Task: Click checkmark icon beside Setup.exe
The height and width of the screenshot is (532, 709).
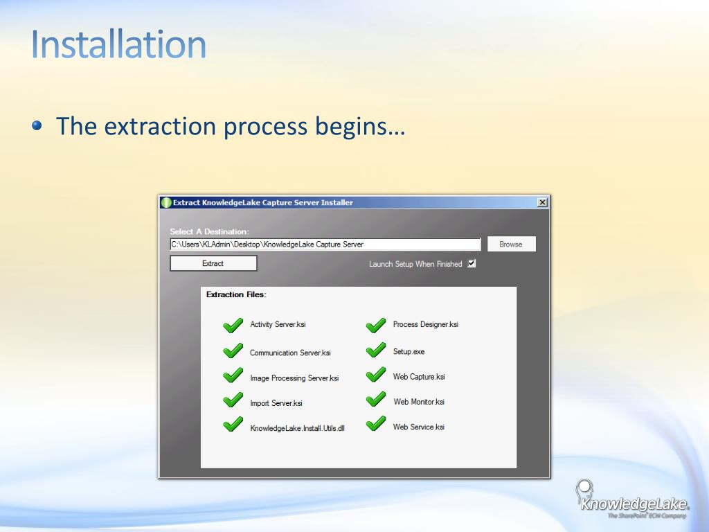Action: [376, 350]
